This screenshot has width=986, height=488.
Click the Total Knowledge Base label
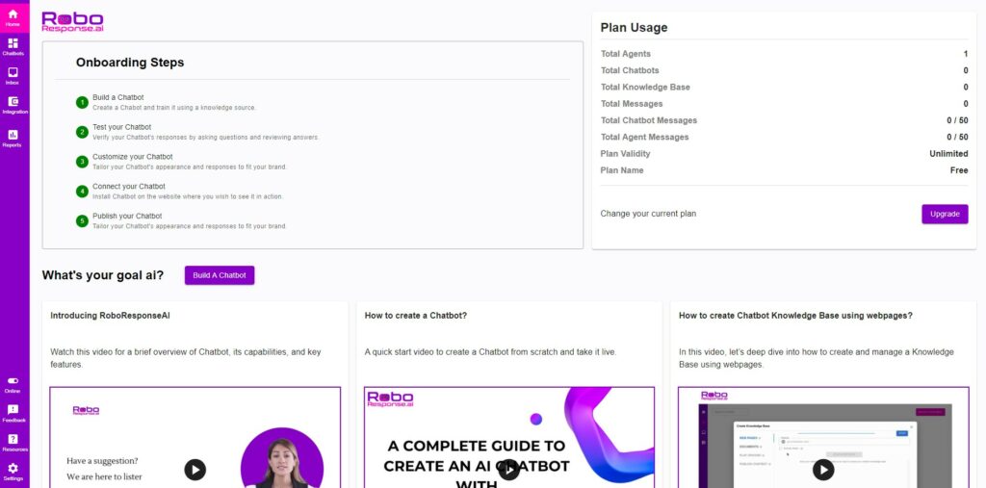click(x=645, y=88)
